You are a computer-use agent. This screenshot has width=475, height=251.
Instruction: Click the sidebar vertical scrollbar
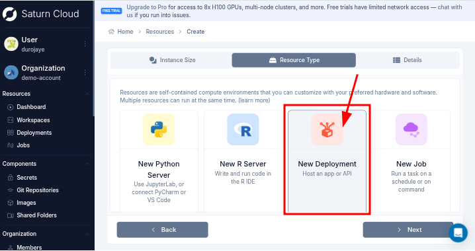93,59
